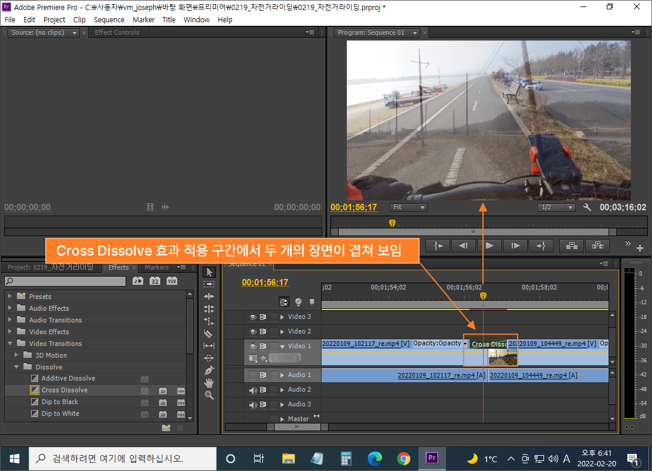The height and width of the screenshot is (471, 652).
Task: Click the Accelerated Effects filter icon
Action: (x=138, y=281)
